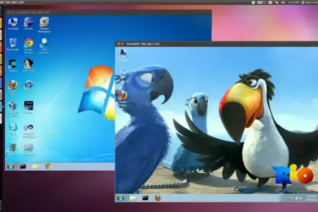Open IDA Pro from the desktop
The width and height of the screenshot is (318, 212).
pyautogui.click(x=29, y=65)
